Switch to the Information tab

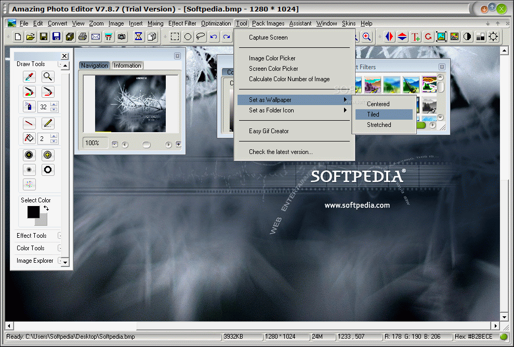click(x=127, y=66)
